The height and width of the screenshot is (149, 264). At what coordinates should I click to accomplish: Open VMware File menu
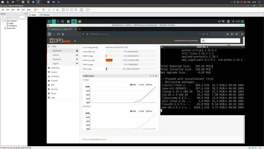[x=3, y=10]
